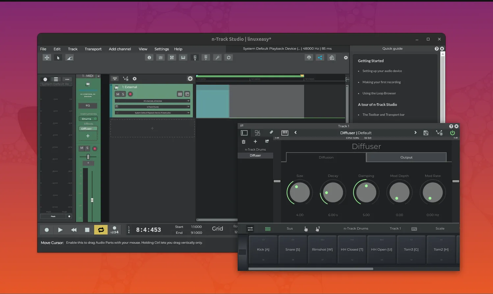Select the Move Cursor tool in the toolbar
Image resolution: width=493 pixels, height=294 pixels.
tap(47, 58)
